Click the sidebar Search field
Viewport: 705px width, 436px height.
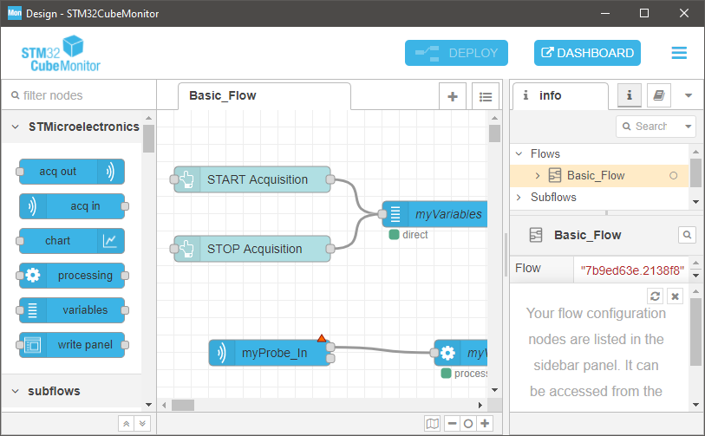650,127
